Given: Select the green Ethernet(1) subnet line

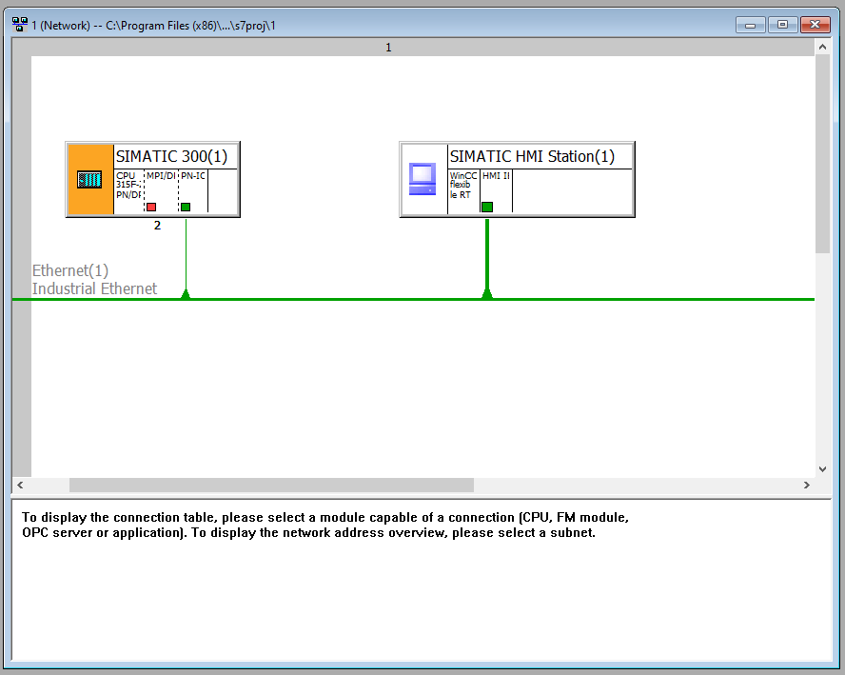Looking at the screenshot, I should [413, 299].
